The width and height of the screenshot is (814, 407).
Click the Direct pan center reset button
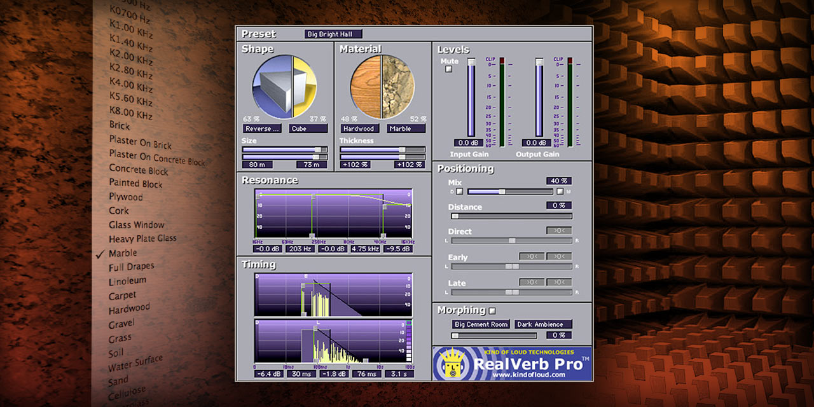point(559,231)
